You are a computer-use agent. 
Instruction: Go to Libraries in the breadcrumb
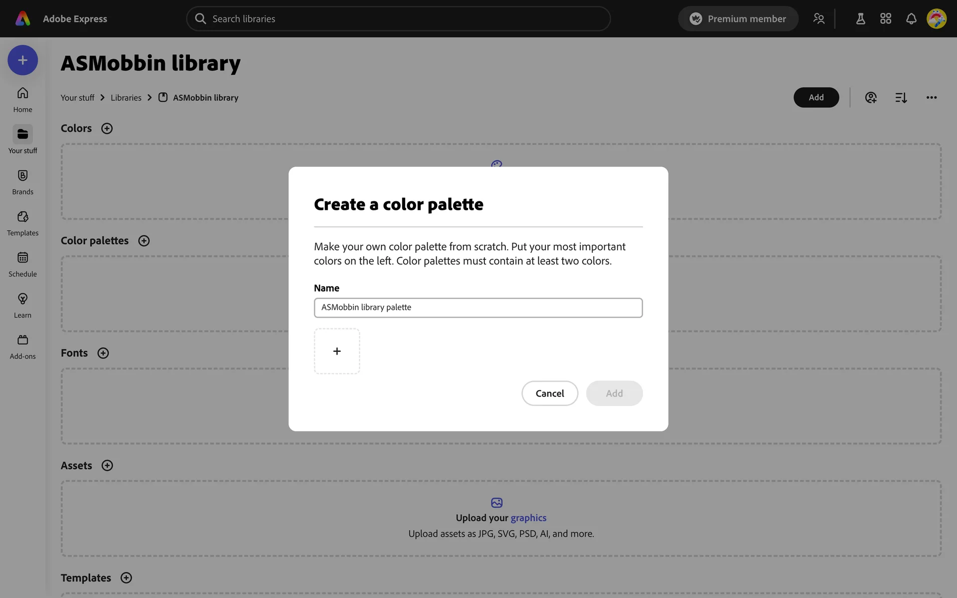tap(126, 98)
